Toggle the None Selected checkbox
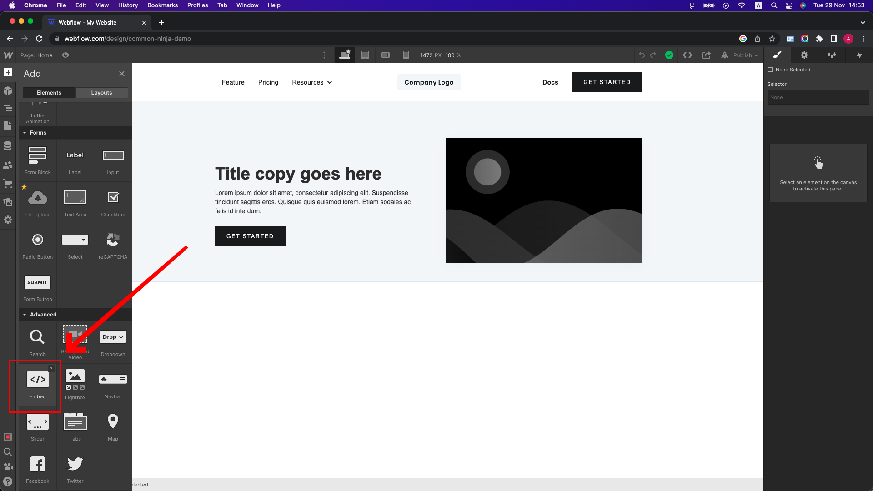The width and height of the screenshot is (873, 491). (x=770, y=70)
